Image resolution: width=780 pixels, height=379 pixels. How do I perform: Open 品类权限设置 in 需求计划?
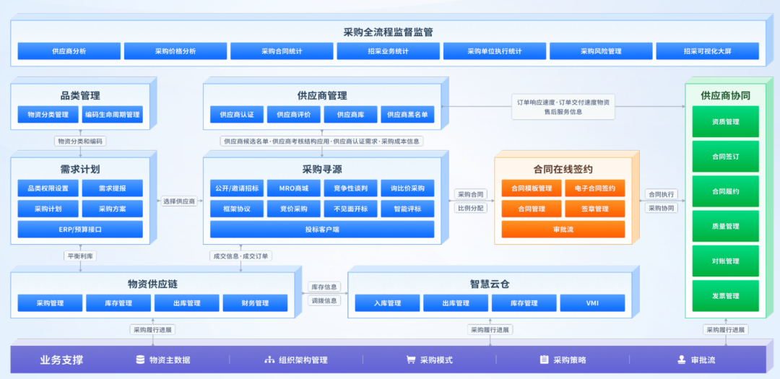48,188
